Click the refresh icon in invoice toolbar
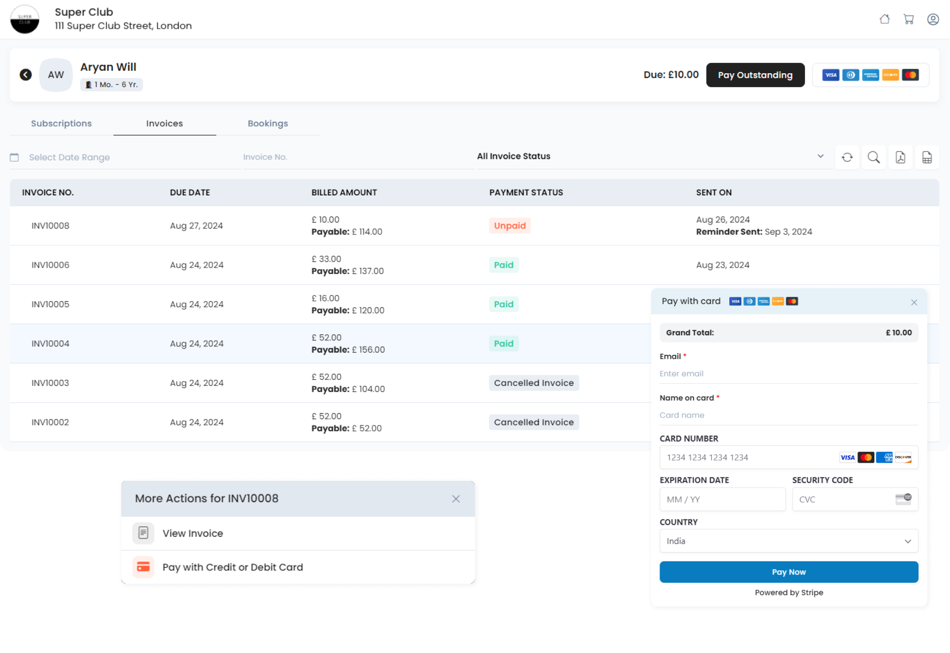Screen dimensions: 950x653 848,157
